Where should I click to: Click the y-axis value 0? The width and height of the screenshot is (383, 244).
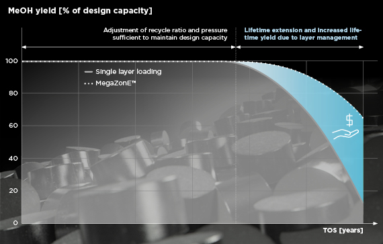[15, 222]
